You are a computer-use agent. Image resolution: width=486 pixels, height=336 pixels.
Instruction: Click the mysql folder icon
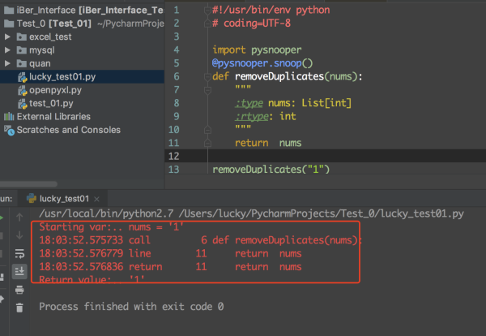pyautogui.click(x=21, y=50)
